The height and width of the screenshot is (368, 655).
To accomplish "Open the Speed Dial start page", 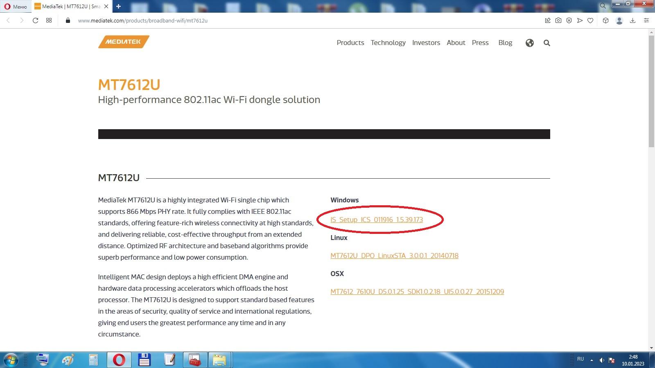I will 49,20.
